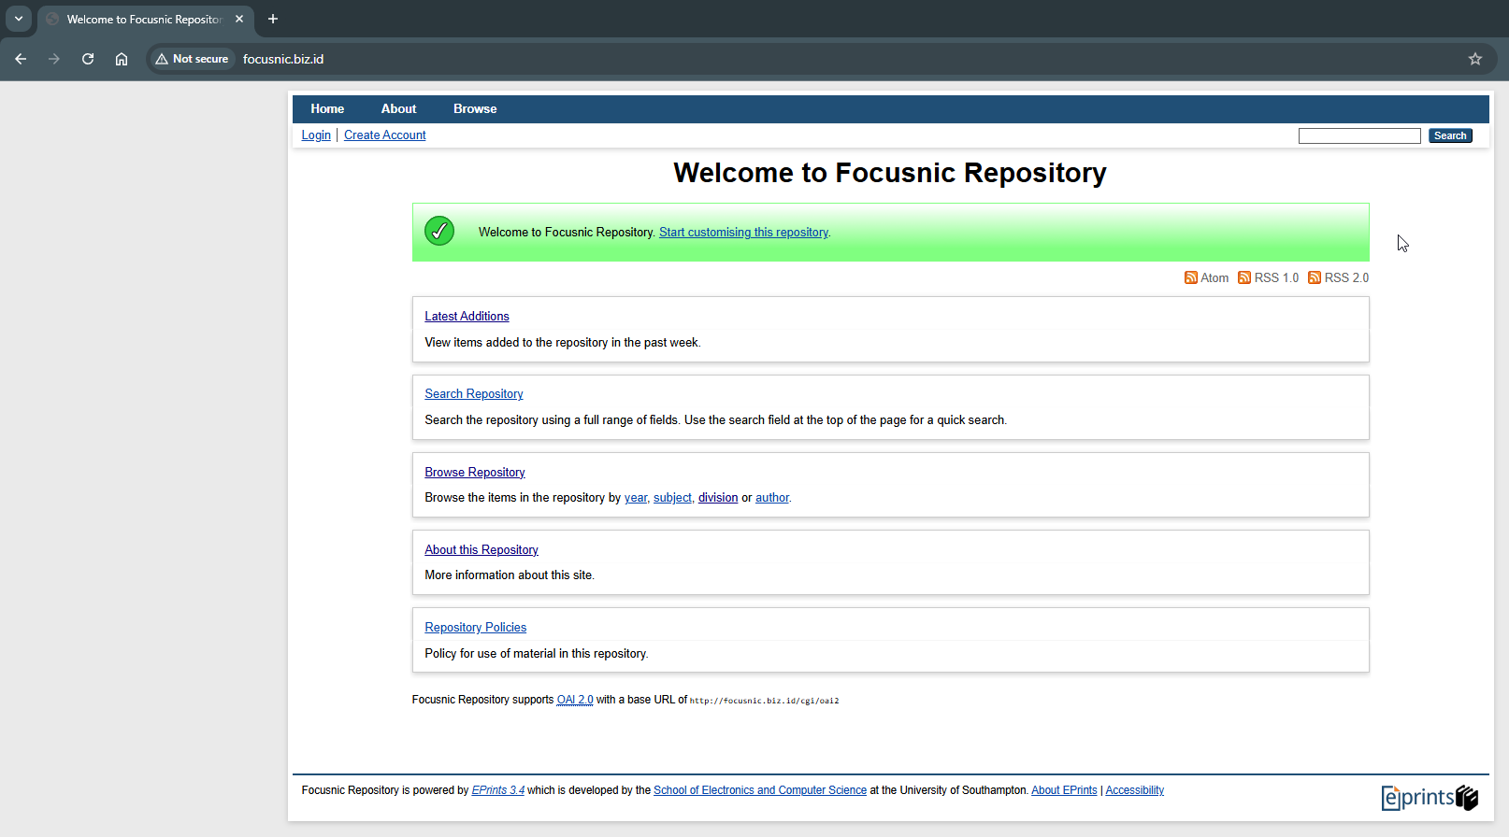Image resolution: width=1509 pixels, height=837 pixels.
Task: Reload the page in browser
Action: pos(88,59)
